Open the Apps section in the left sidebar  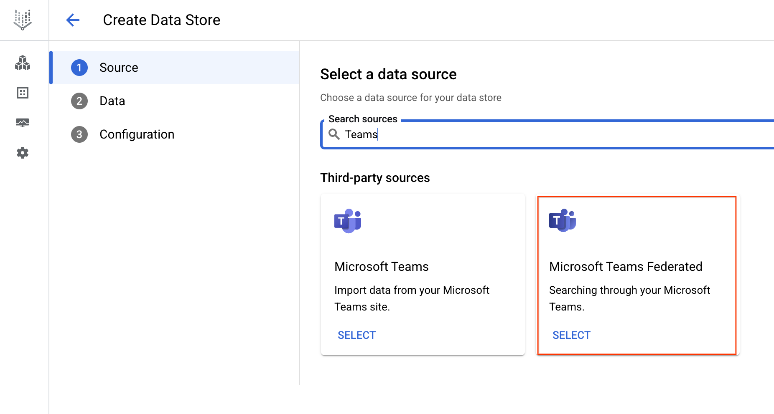[x=22, y=63]
